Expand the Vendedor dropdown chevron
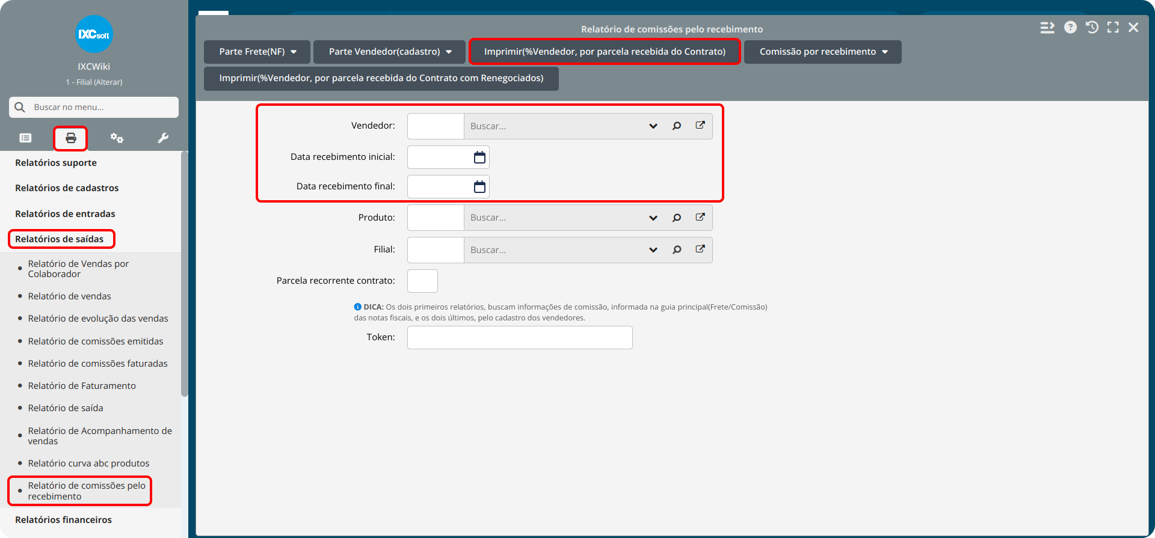This screenshot has height=538, width=1155. point(653,126)
